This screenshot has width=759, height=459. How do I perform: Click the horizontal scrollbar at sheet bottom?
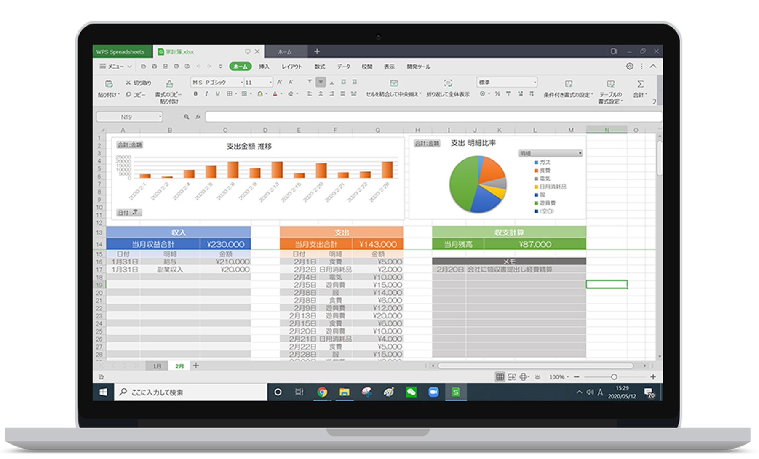point(536,366)
